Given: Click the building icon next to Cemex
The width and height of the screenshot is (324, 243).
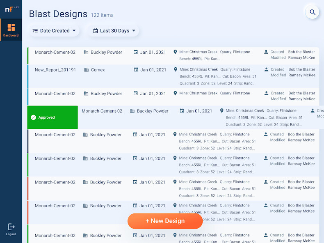Looking at the screenshot, I should [86, 70].
